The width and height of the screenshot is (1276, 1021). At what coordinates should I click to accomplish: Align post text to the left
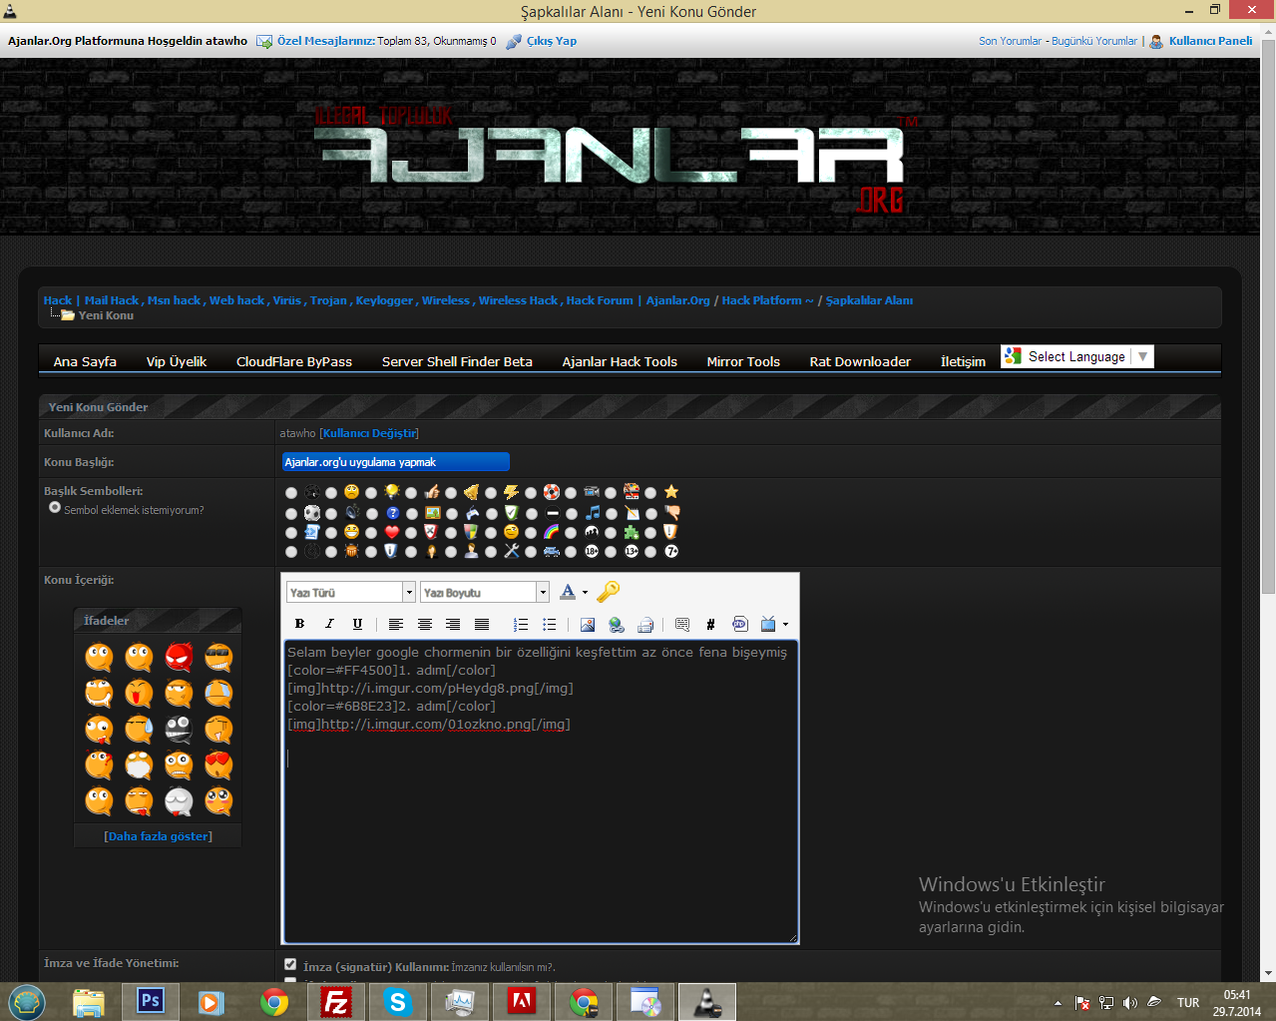[x=396, y=624]
